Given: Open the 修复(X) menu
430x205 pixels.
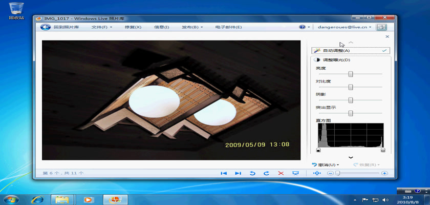Looking at the screenshot, I should (x=133, y=27).
